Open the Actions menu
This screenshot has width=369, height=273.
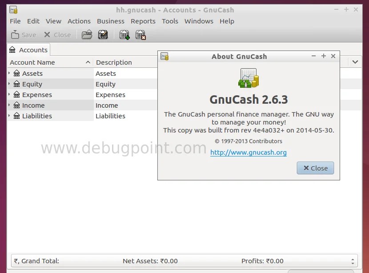(x=79, y=21)
